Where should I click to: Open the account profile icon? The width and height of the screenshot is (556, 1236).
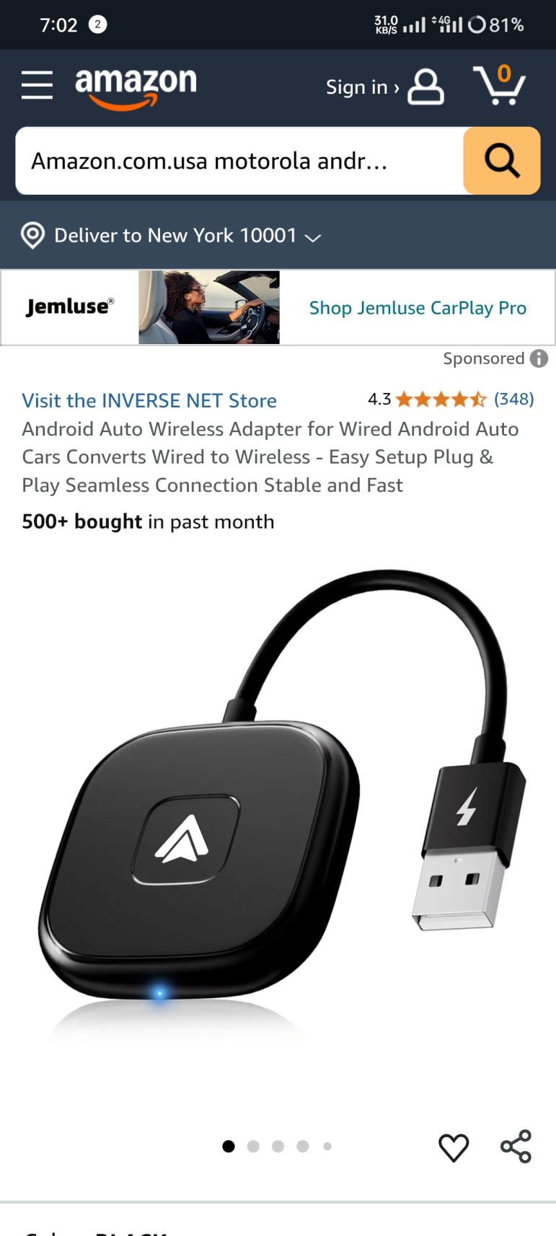[425, 87]
